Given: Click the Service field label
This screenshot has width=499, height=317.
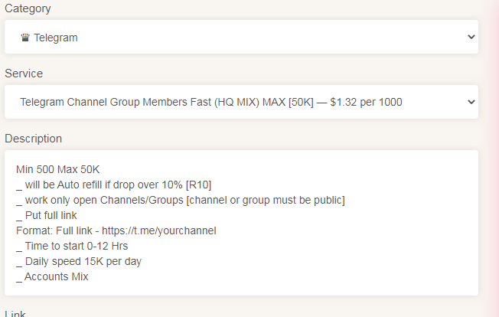Looking at the screenshot, I should pyautogui.click(x=24, y=74).
